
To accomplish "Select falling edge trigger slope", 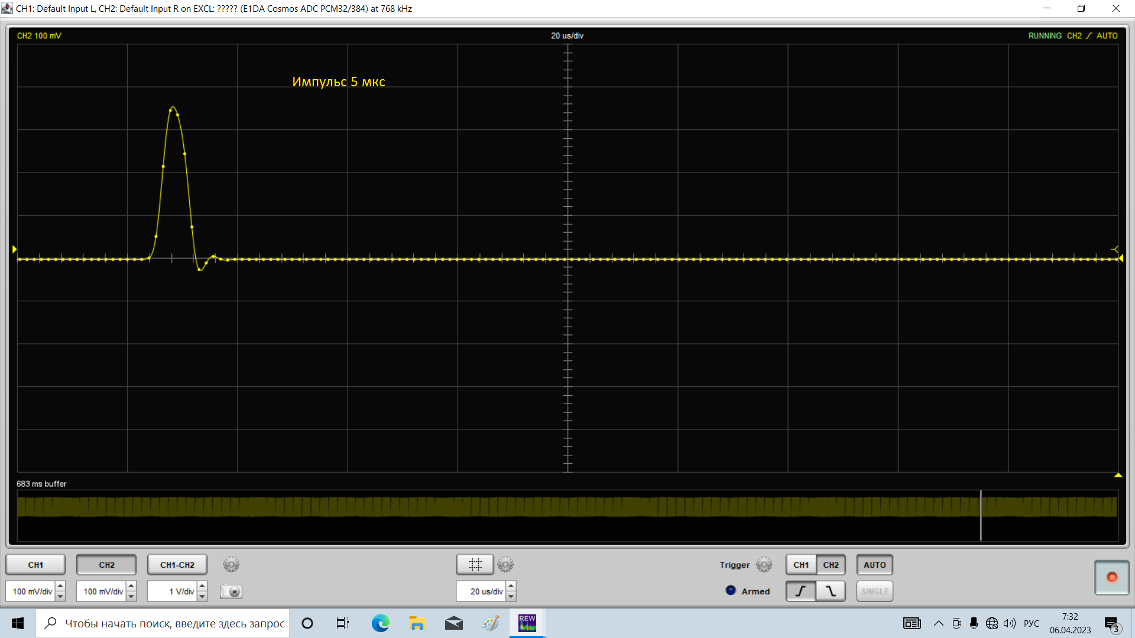I will click(x=831, y=591).
